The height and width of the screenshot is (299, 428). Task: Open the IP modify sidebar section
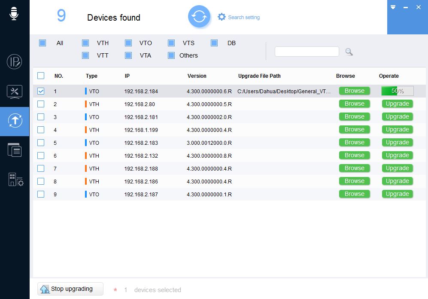14,61
